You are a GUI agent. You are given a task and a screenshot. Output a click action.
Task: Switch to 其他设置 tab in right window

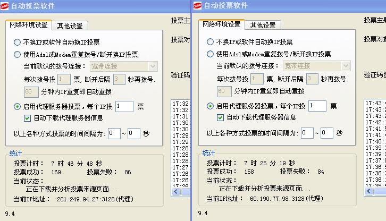click(264, 25)
